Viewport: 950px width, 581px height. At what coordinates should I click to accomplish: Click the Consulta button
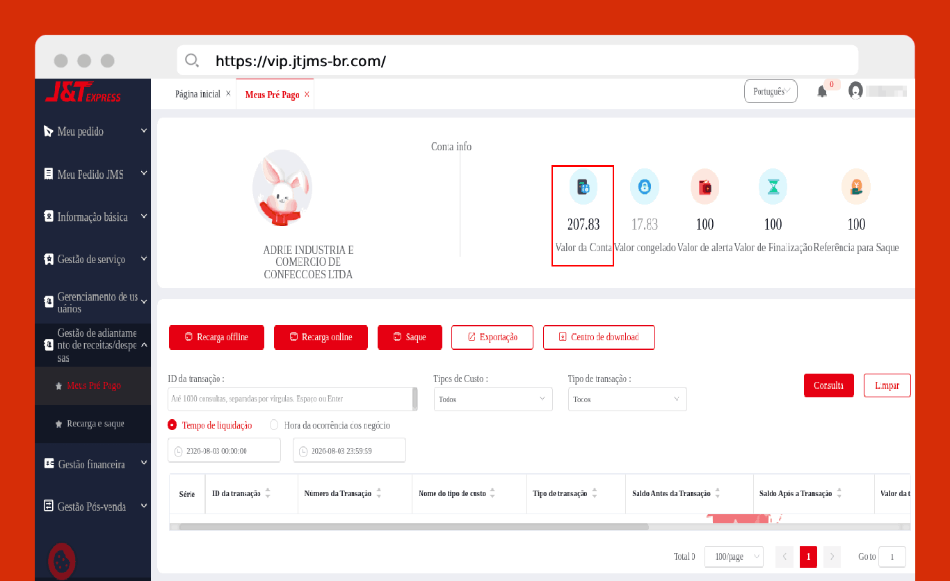click(x=829, y=385)
